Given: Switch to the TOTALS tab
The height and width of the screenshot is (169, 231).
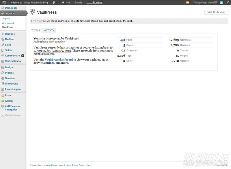Looking at the screenshot, I should [36, 30].
